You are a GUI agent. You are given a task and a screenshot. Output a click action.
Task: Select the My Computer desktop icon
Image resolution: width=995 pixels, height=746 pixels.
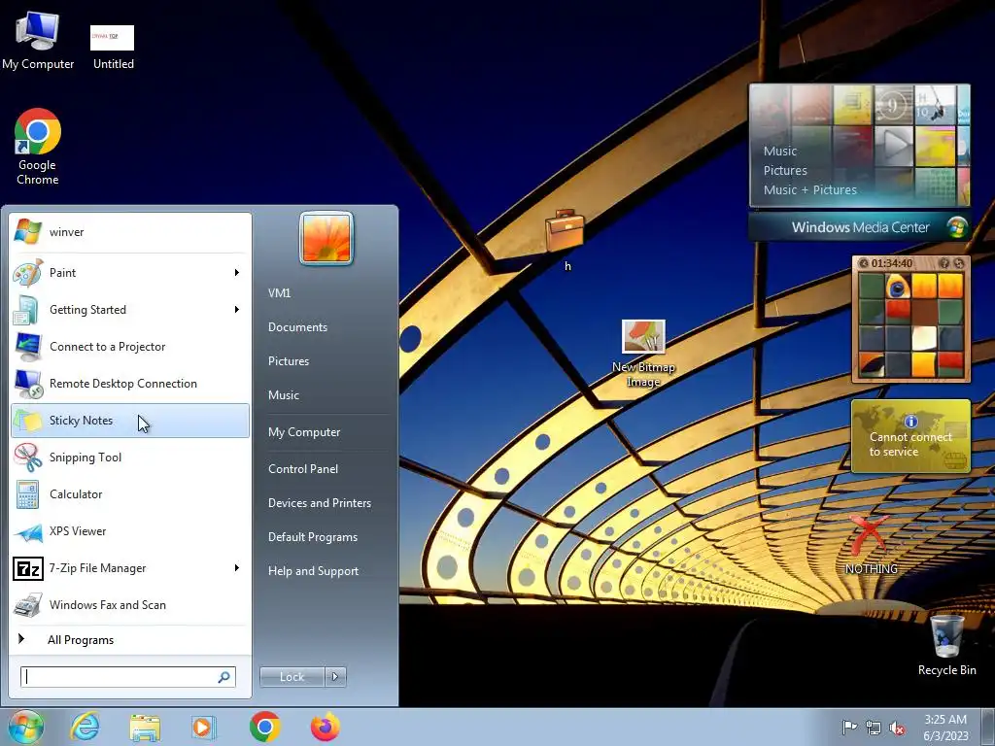click(38, 41)
